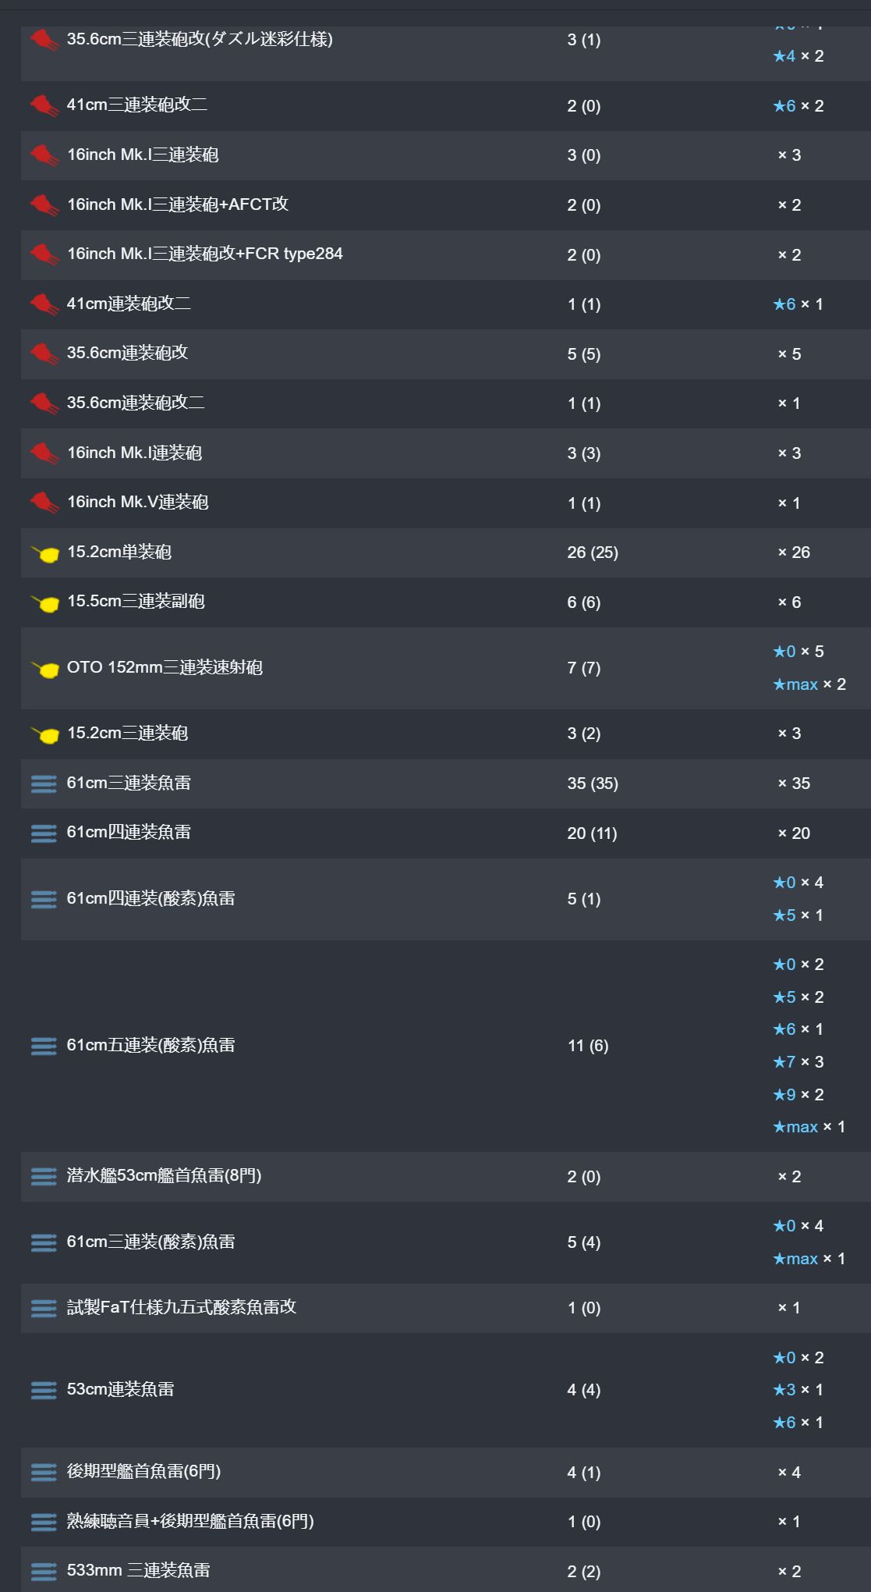Click ★3 × 1 improvement level for 53cm連装魚雷
871x1592 pixels.
click(798, 1390)
